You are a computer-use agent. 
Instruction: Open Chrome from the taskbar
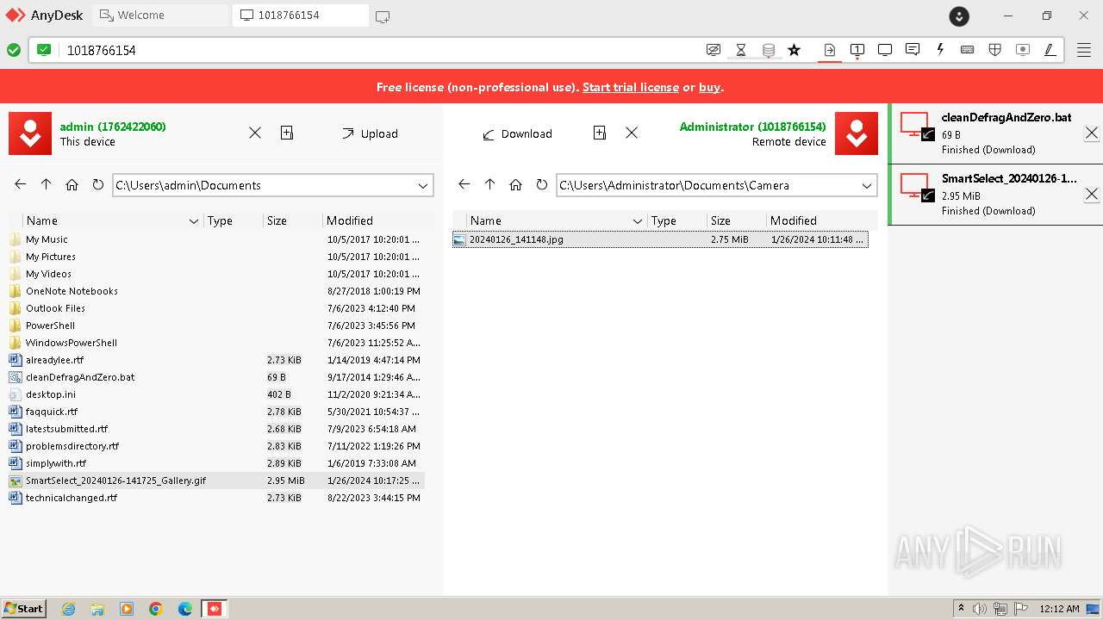pyautogui.click(x=156, y=609)
